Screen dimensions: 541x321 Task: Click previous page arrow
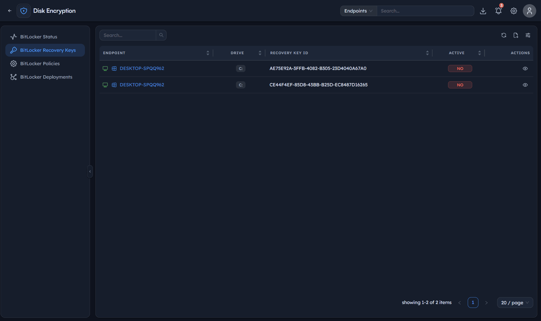(460, 303)
